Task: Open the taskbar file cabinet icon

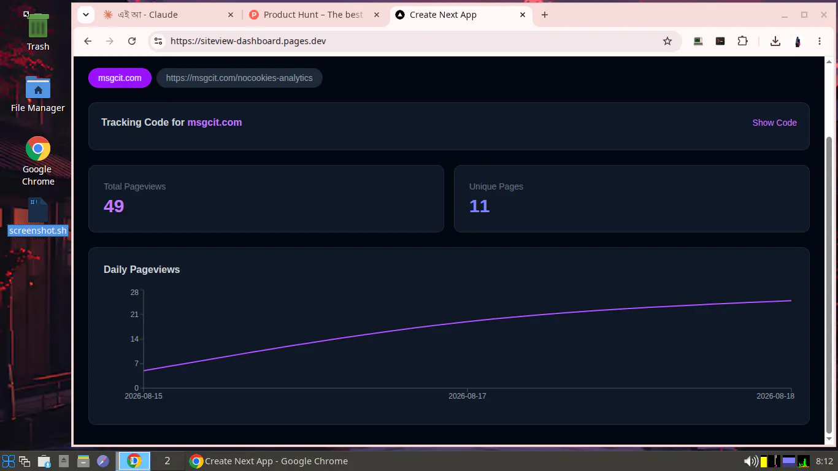Action: pos(83,461)
